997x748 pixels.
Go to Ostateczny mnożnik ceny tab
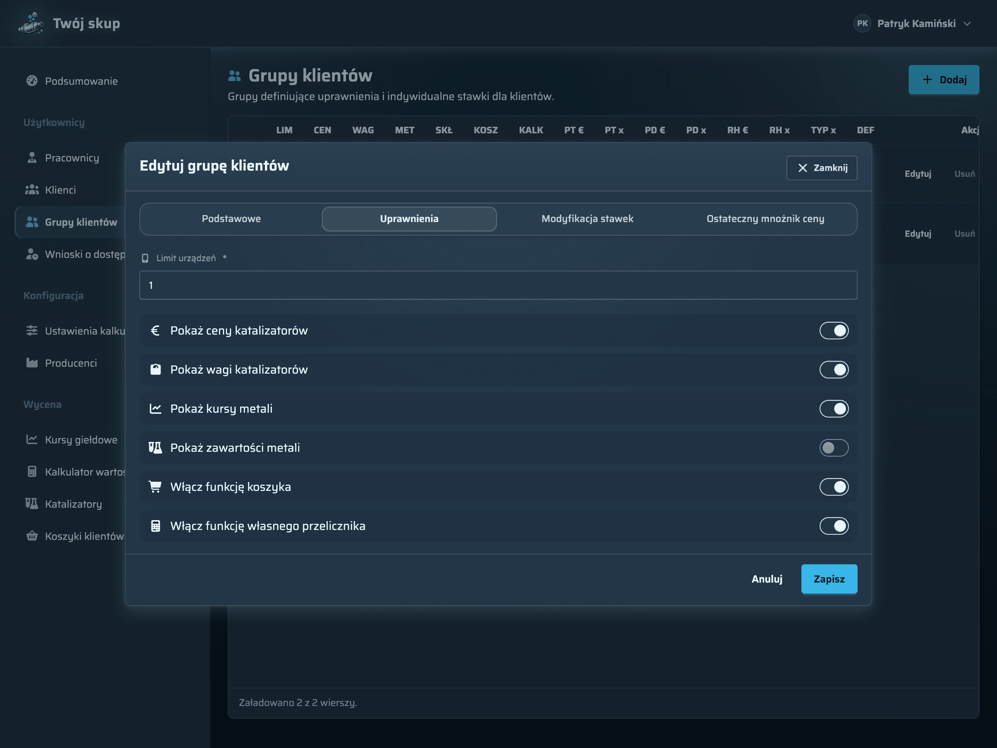pos(765,219)
